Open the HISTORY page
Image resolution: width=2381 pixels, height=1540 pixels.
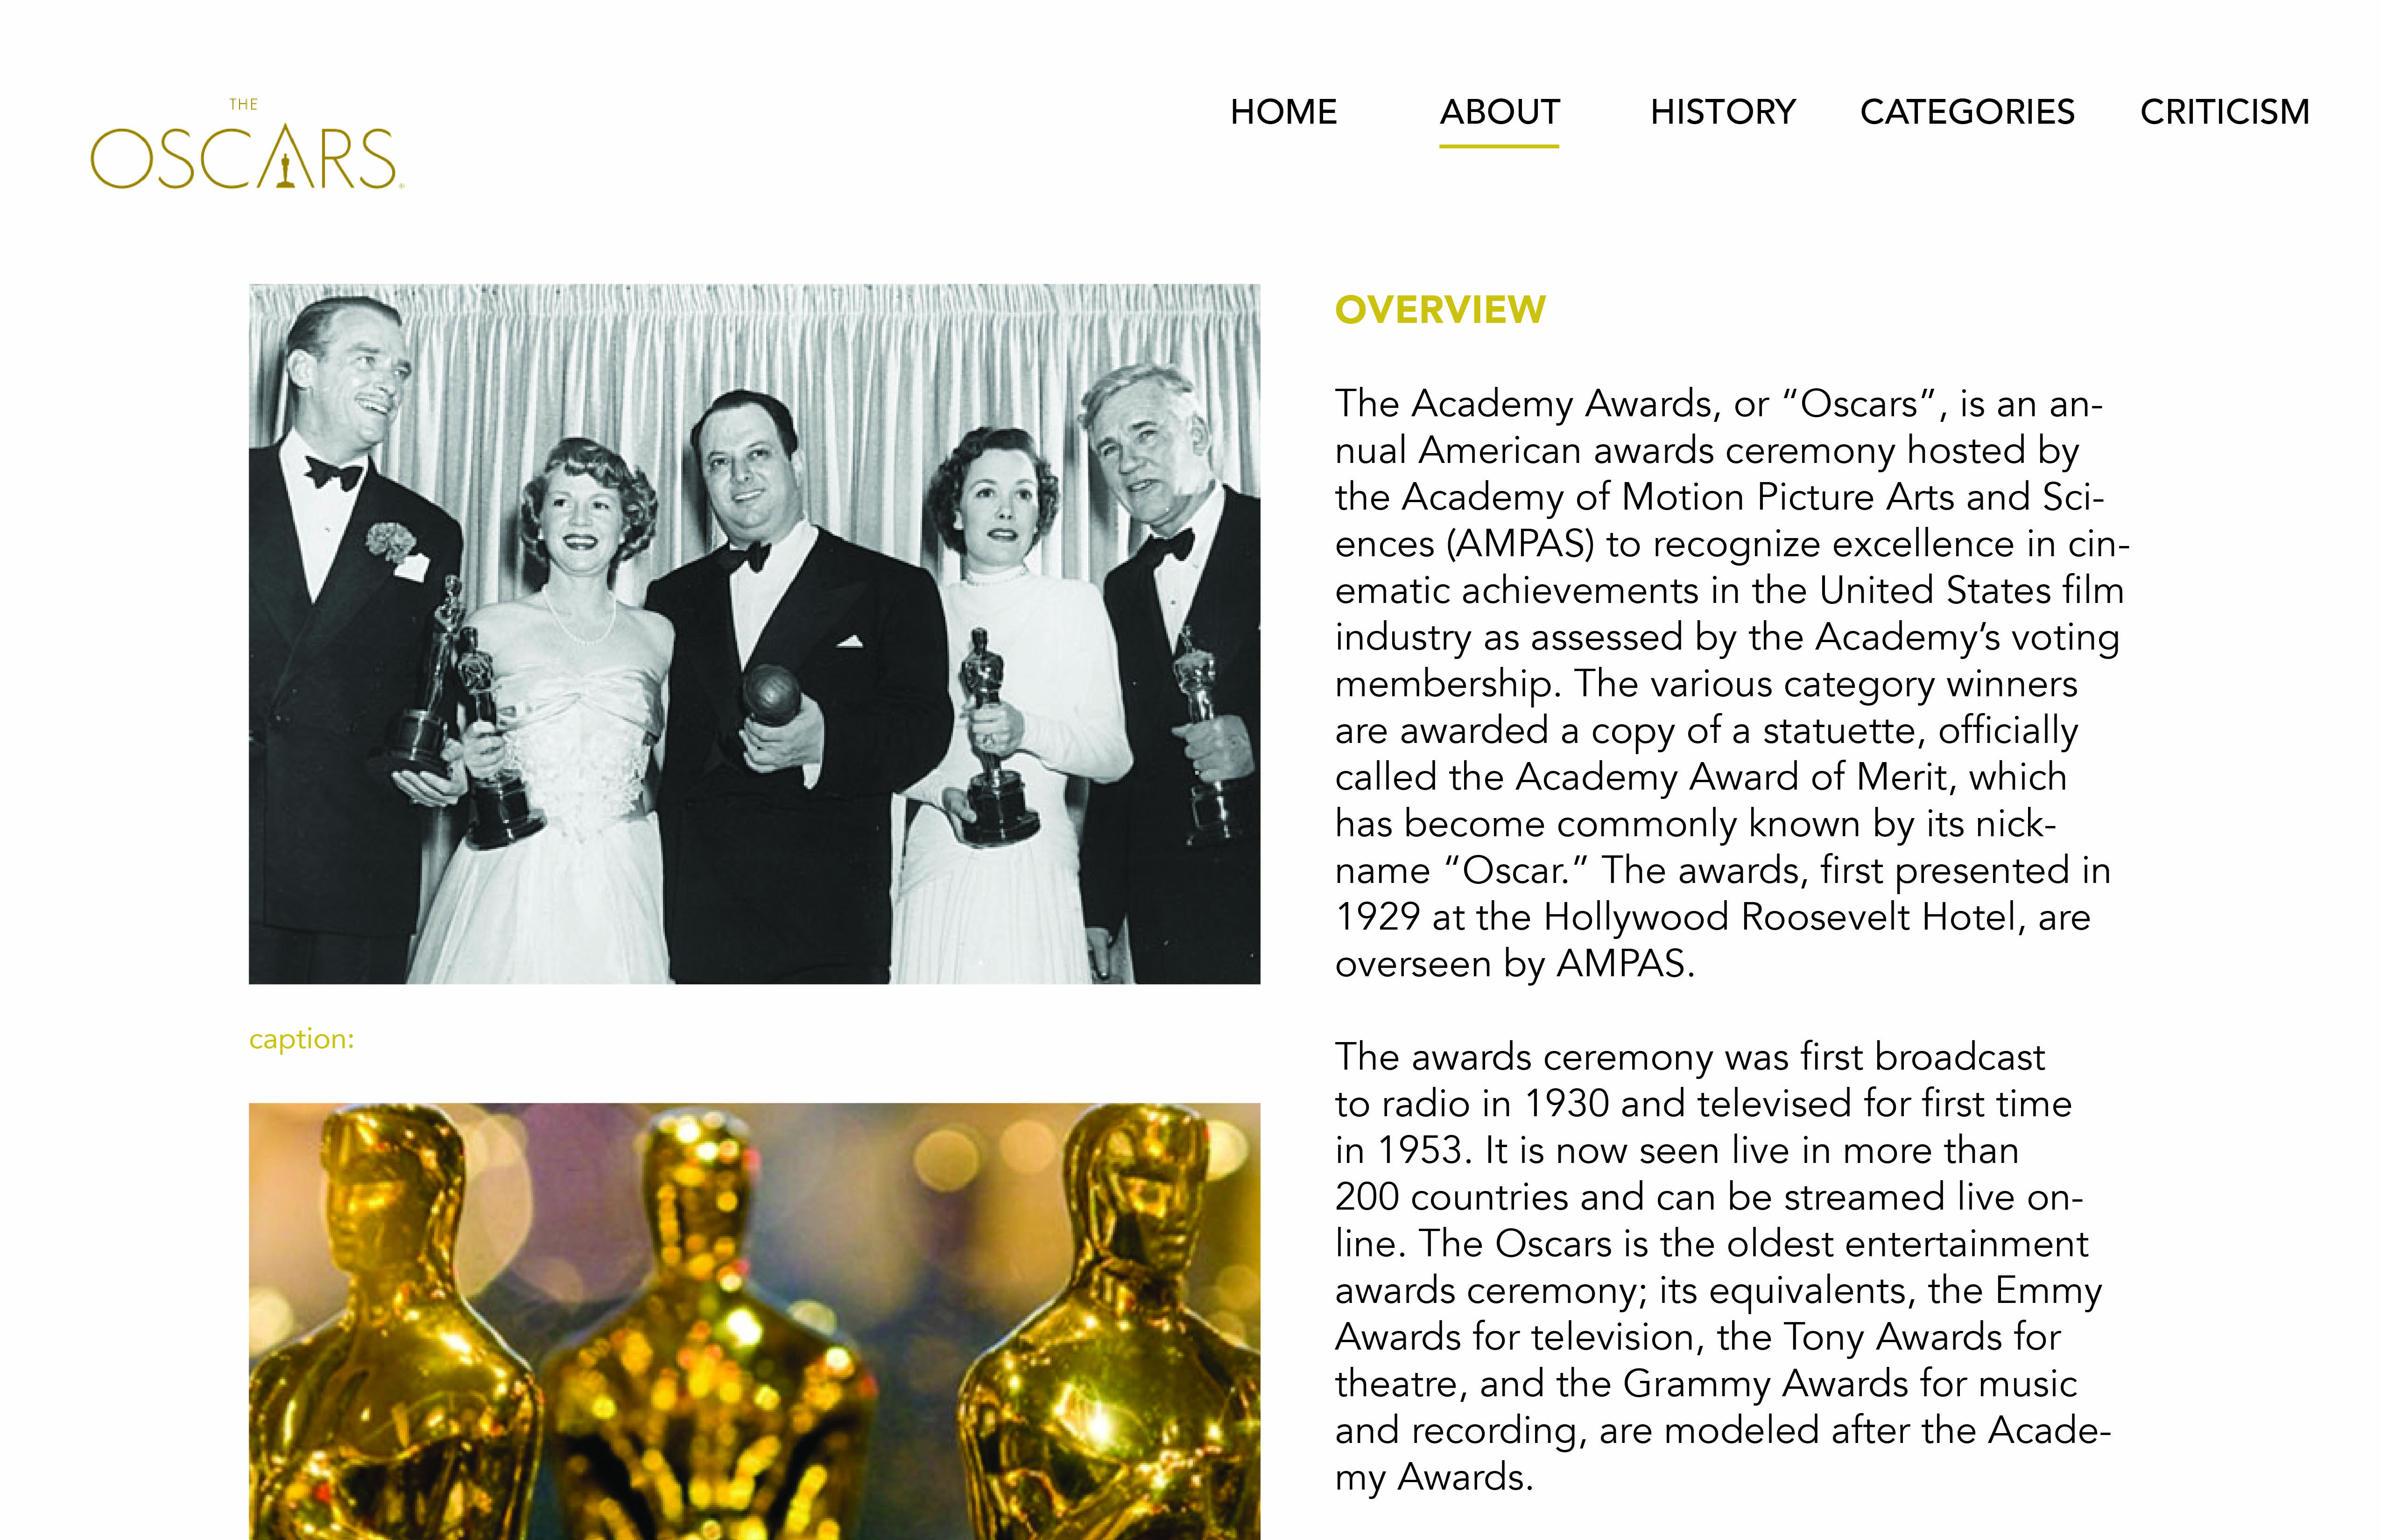click(x=1723, y=112)
